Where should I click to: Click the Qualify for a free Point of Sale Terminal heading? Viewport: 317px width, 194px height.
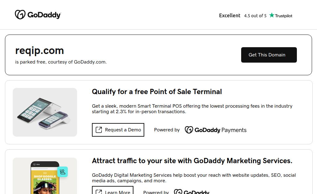pyautogui.click(x=157, y=92)
